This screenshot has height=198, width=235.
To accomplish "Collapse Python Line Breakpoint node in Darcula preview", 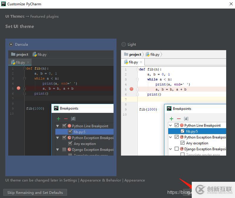I will coord(58,126).
